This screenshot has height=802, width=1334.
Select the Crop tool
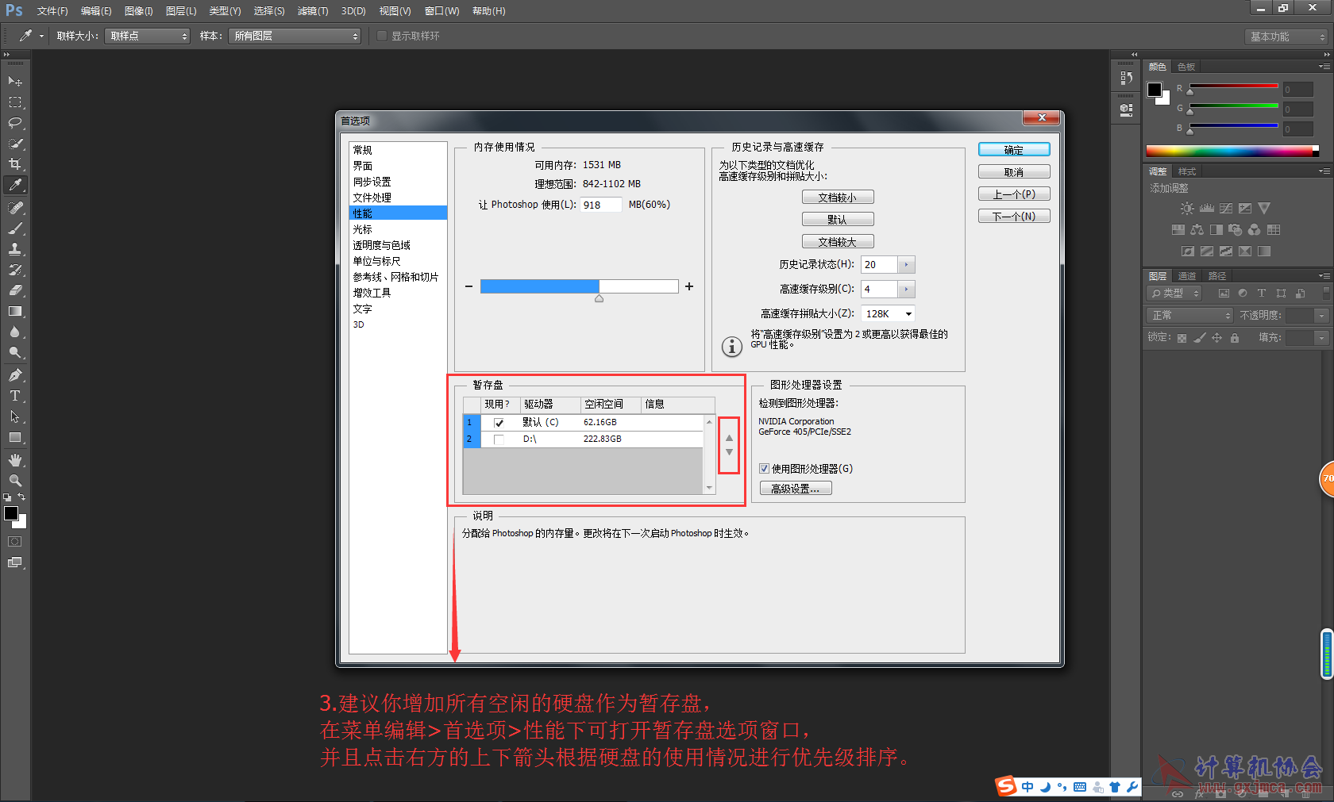coord(15,164)
